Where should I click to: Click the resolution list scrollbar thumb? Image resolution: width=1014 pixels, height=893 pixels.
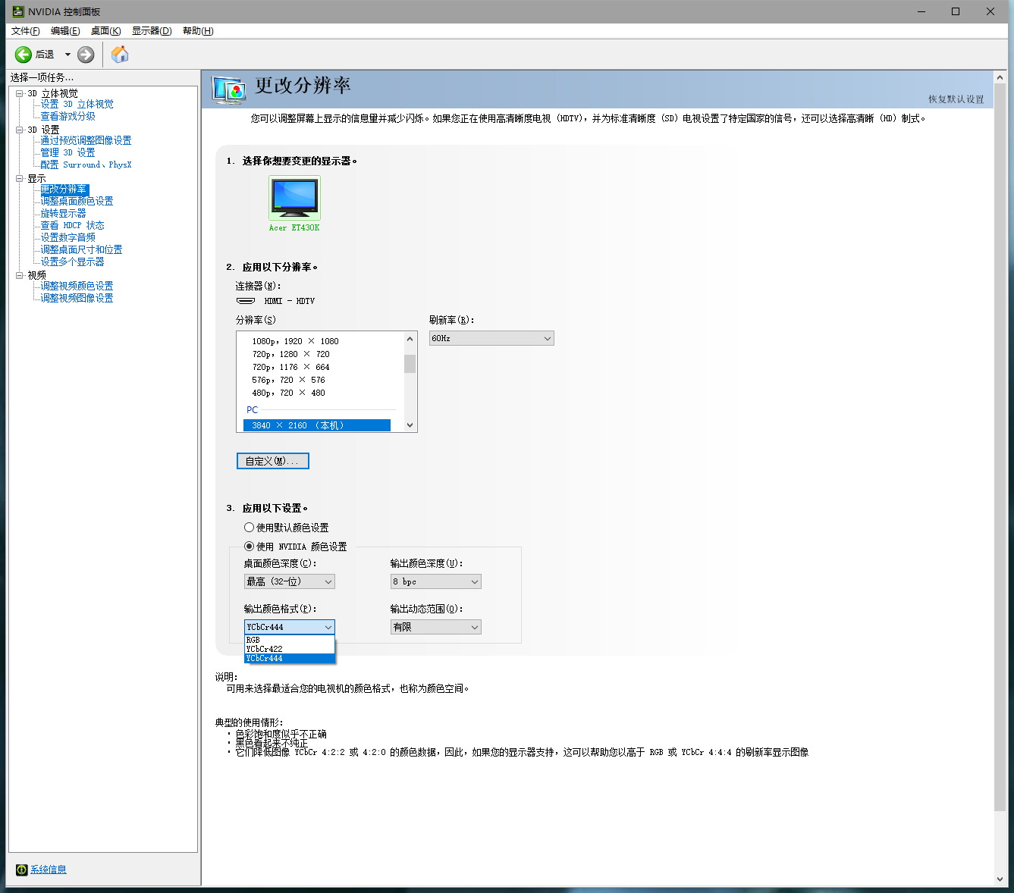tap(410, 364)
